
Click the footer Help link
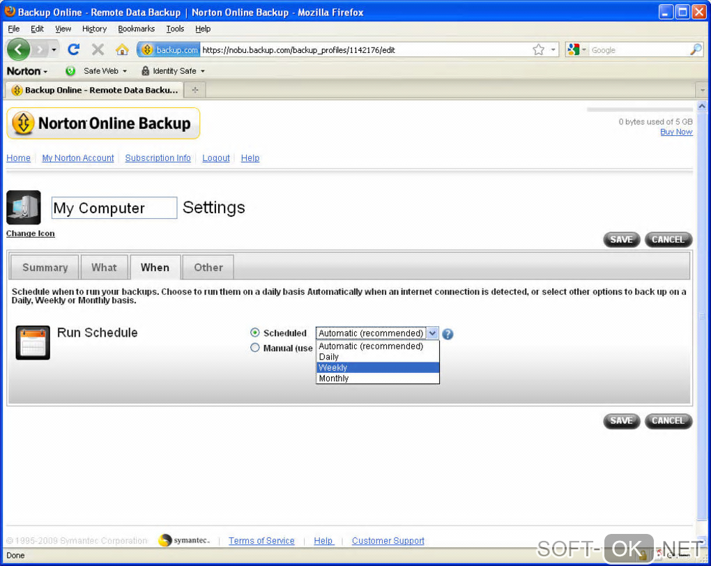pos(323,541)
